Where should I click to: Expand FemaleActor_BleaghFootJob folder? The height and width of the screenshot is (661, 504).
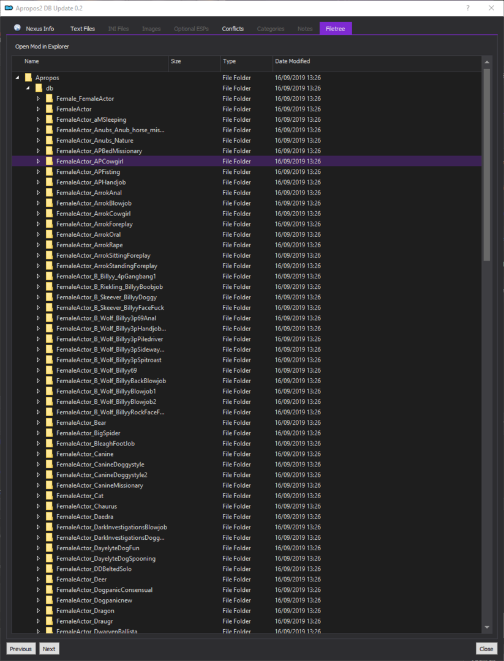38,444
